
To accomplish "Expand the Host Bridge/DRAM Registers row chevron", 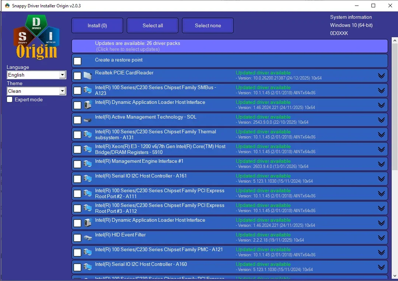I will [x=381, y=149].
